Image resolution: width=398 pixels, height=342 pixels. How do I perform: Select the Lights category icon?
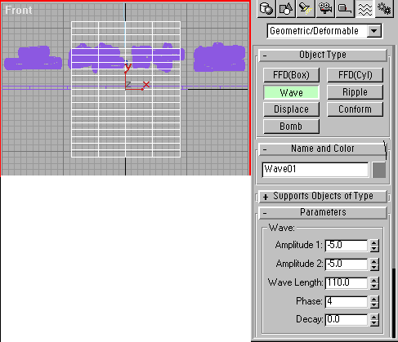306,8
